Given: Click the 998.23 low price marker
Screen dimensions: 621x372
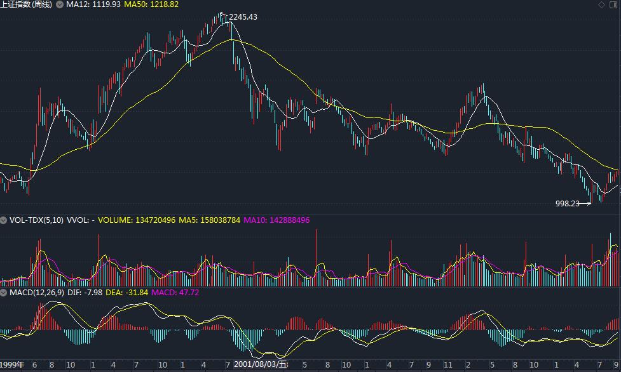Looking at the screenshot, I should (x=568, y=204).
